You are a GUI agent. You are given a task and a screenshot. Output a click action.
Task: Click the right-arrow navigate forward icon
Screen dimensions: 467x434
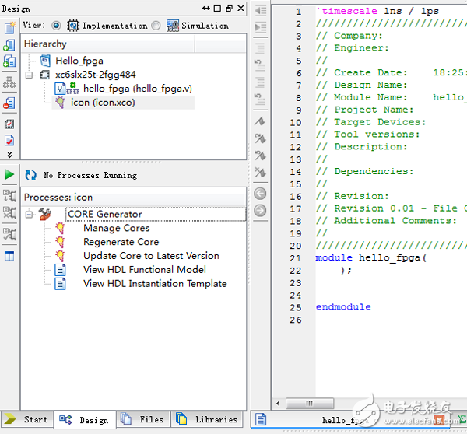[260, 211]
